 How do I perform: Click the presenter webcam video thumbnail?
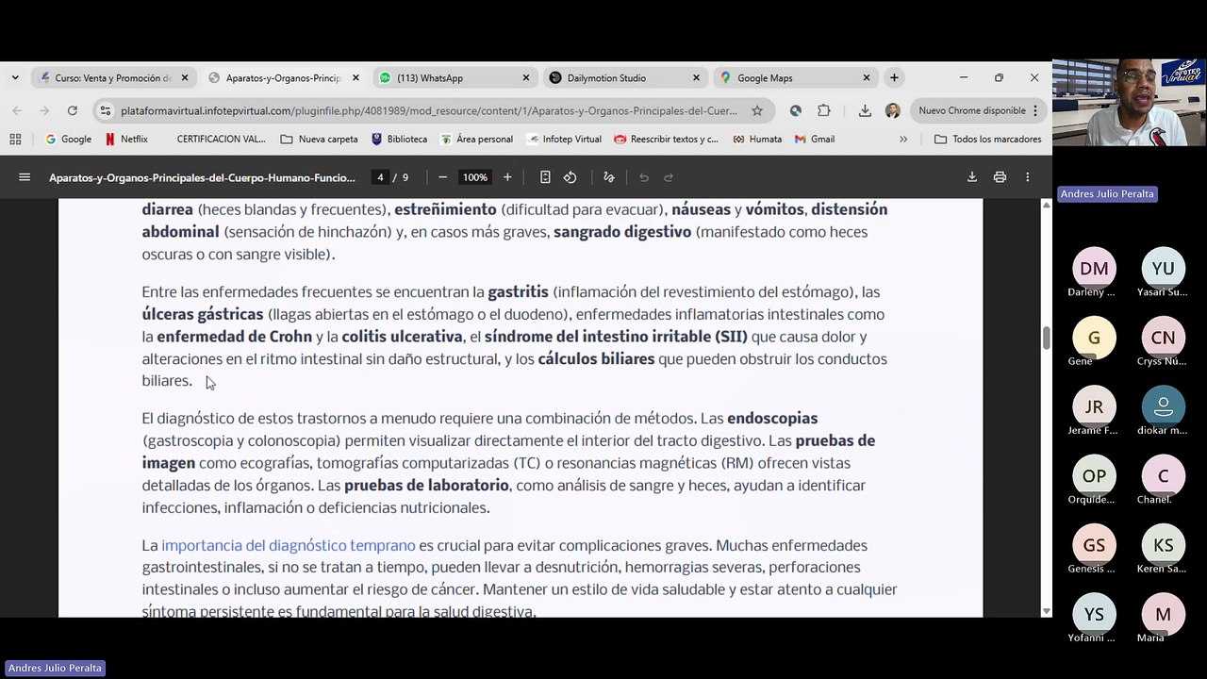[x=1129, y=102]
